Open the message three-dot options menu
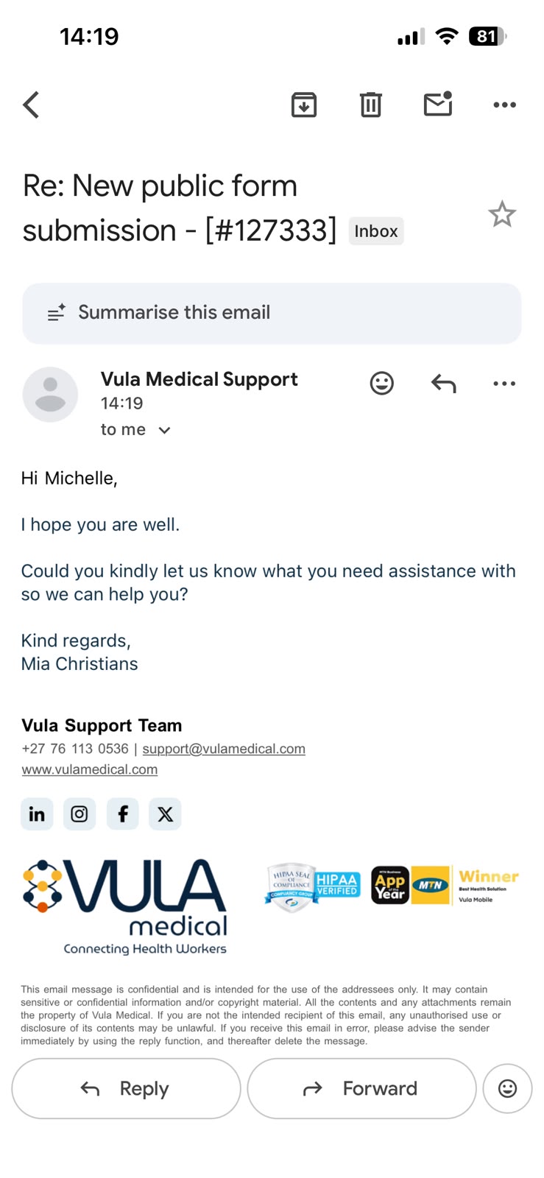 pyautogui.click(x=504, y=383)
